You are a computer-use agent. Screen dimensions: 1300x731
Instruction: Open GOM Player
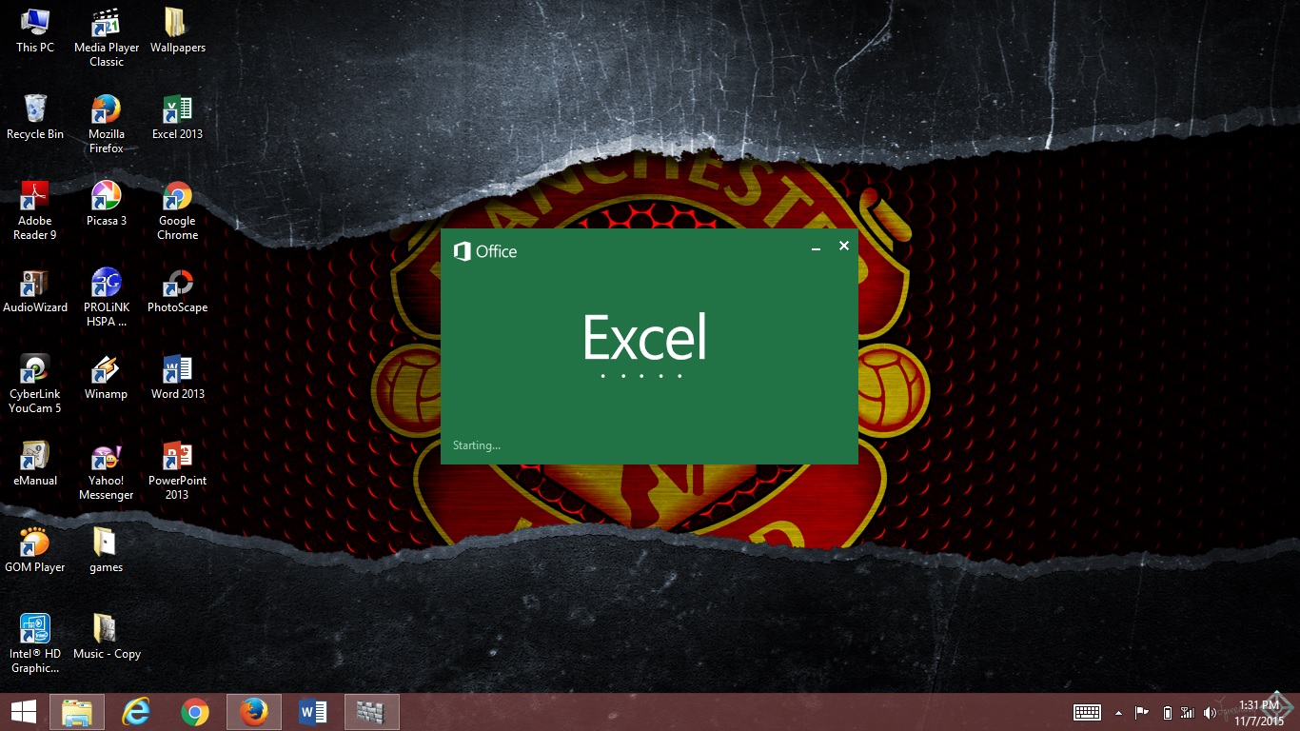point(35,543)
